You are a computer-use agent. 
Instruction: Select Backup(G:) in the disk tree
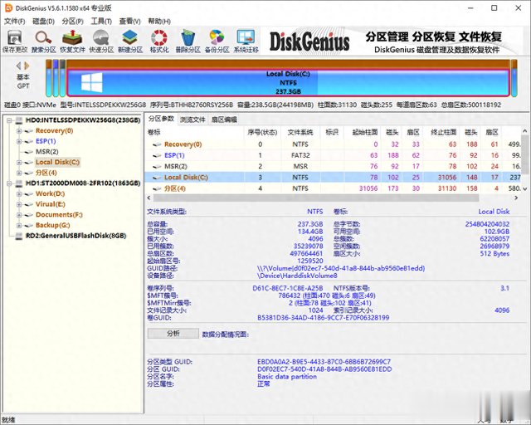(53, 226)
